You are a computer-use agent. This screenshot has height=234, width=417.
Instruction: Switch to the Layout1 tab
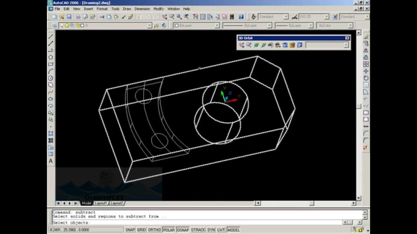click(x=101, y=203)
